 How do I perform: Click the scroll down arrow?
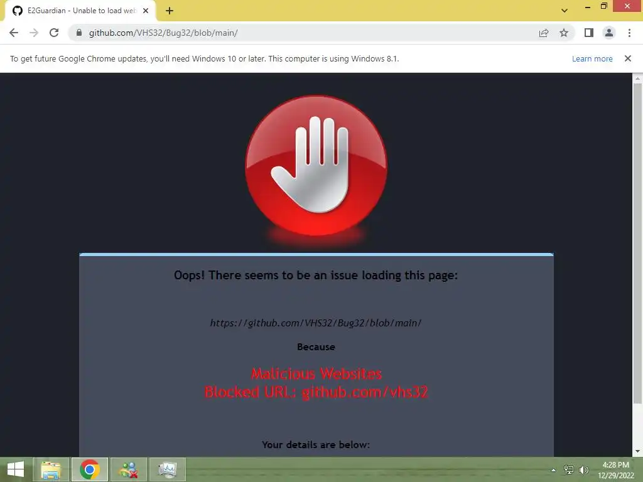click(x=637, y=452)
